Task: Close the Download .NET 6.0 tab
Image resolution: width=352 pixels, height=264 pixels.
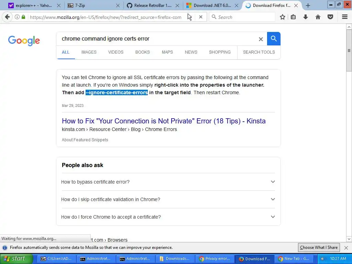Action: 236,5
